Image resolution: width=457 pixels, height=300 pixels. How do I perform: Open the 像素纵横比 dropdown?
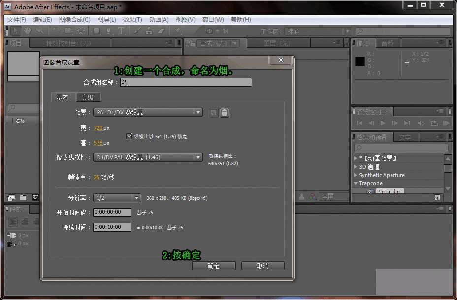click(x=148, y=157)
